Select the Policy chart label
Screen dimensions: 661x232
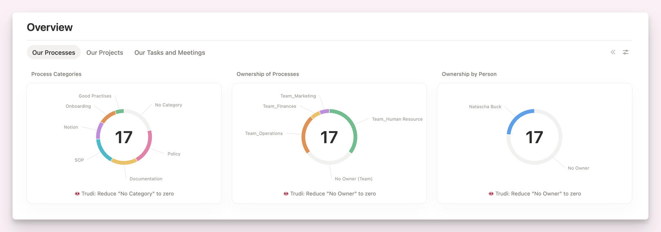click(174, 154)
